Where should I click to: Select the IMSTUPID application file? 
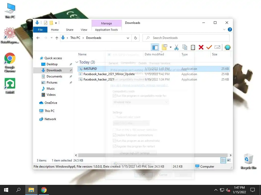(153, 69)
